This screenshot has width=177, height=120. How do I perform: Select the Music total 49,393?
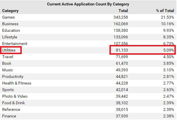pyautogui.click(x=121, y=70)
